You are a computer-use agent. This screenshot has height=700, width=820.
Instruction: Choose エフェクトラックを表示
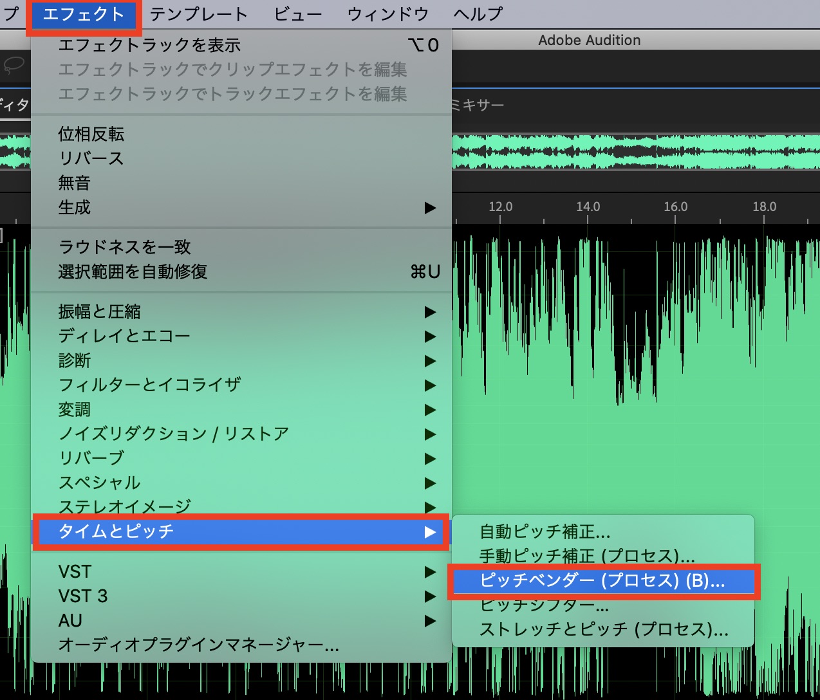(x=241, y=45)
